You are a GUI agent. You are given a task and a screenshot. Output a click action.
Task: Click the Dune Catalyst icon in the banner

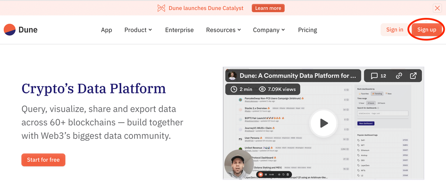tap(161, 8)
